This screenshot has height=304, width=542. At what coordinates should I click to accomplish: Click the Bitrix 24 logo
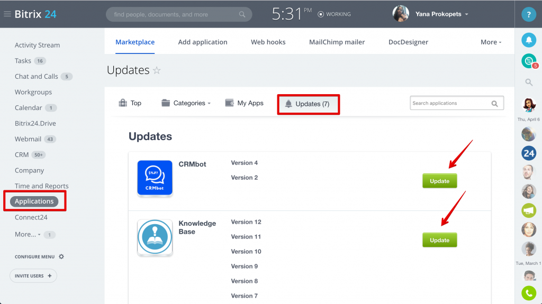35,14
